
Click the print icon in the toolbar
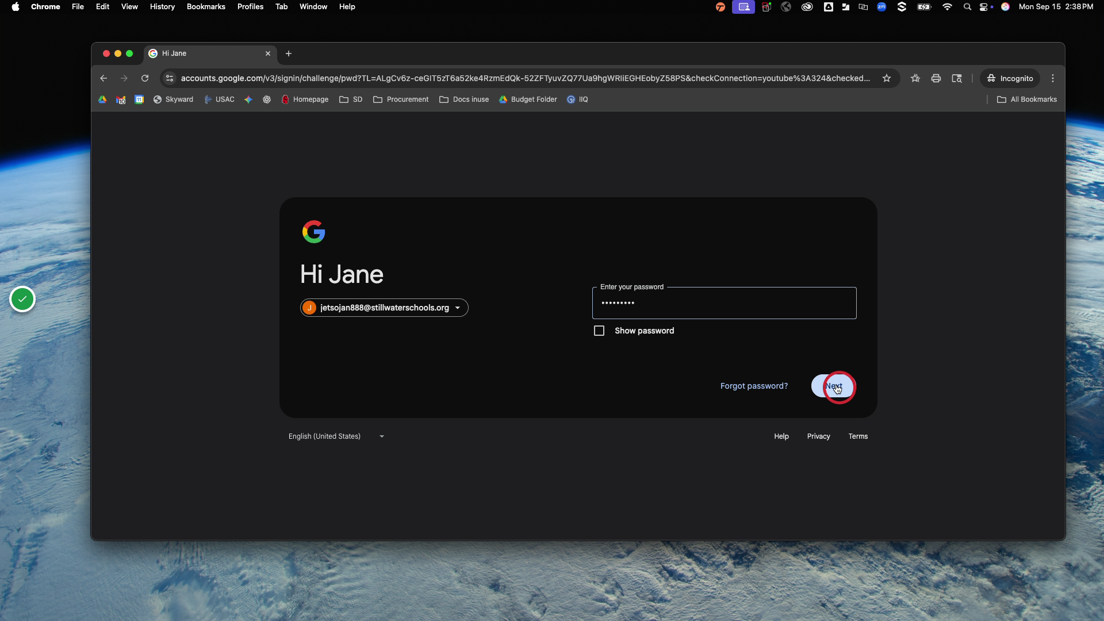936,78
